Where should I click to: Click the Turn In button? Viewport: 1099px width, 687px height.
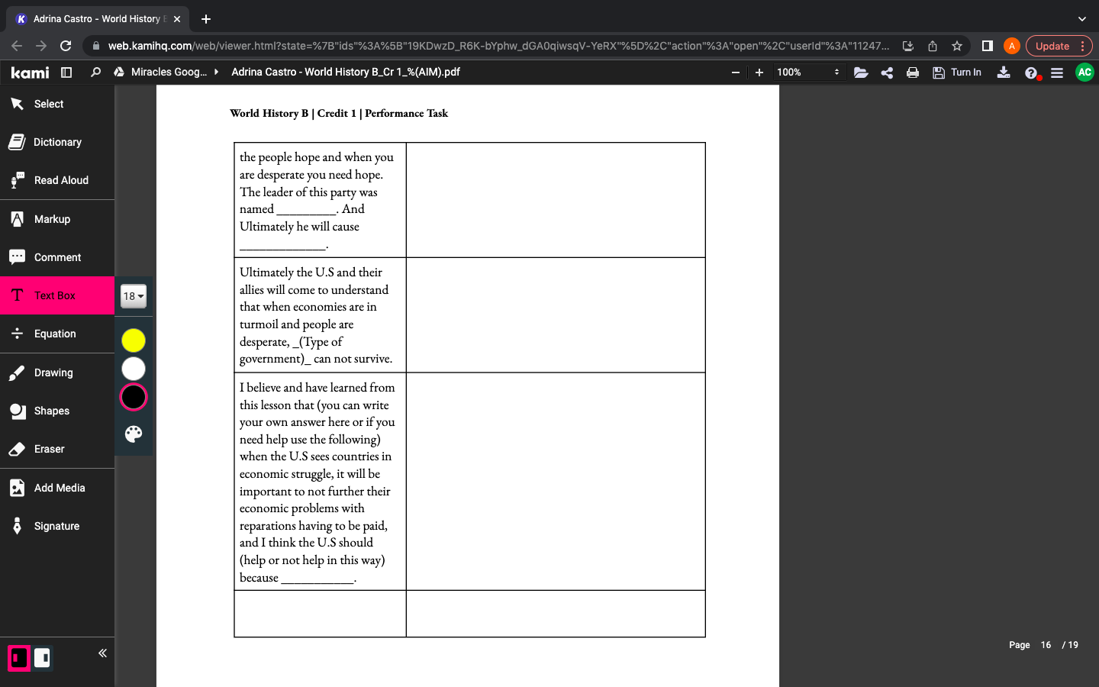coord(957,73)
